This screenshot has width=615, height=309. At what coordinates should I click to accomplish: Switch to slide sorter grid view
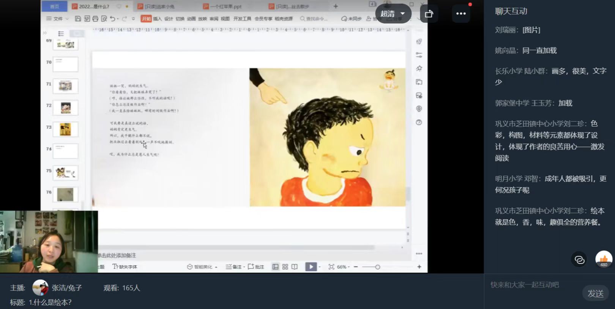[x=285, y=267]
